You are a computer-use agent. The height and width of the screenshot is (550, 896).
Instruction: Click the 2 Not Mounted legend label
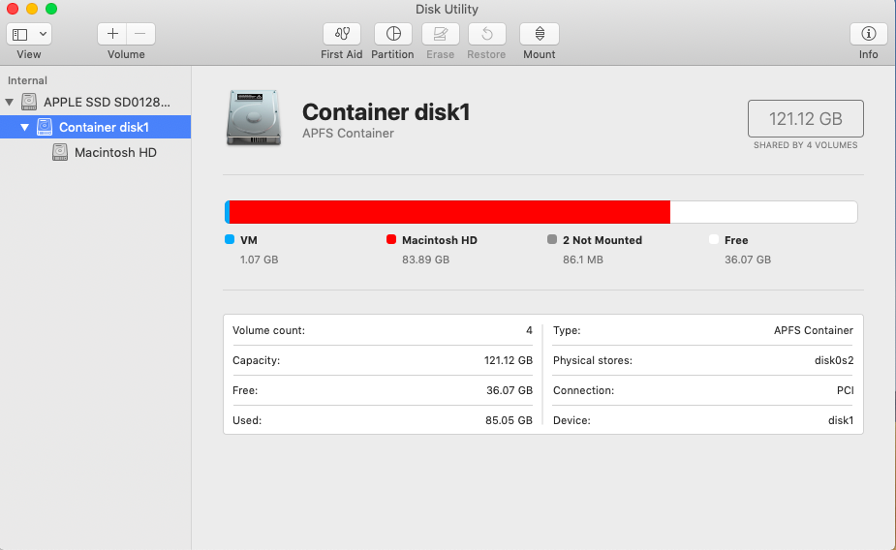pos(602,240)
